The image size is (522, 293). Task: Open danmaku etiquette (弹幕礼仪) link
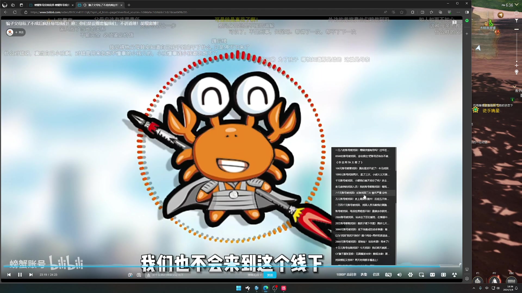pos(254,275)
